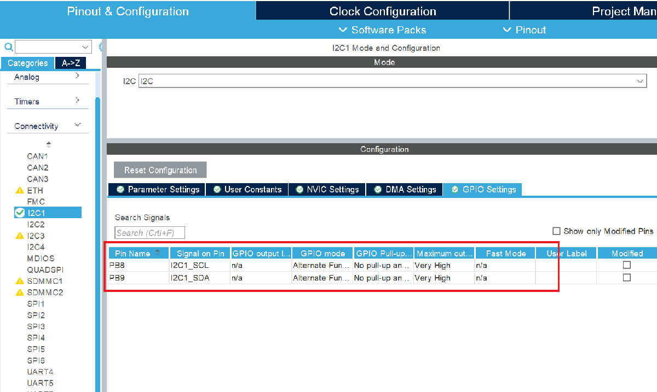Check the Modified checkbox for PB9

click(626, 277)
